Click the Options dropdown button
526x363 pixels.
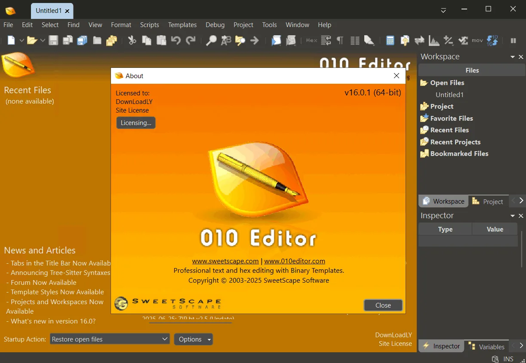tap(193, 339)
